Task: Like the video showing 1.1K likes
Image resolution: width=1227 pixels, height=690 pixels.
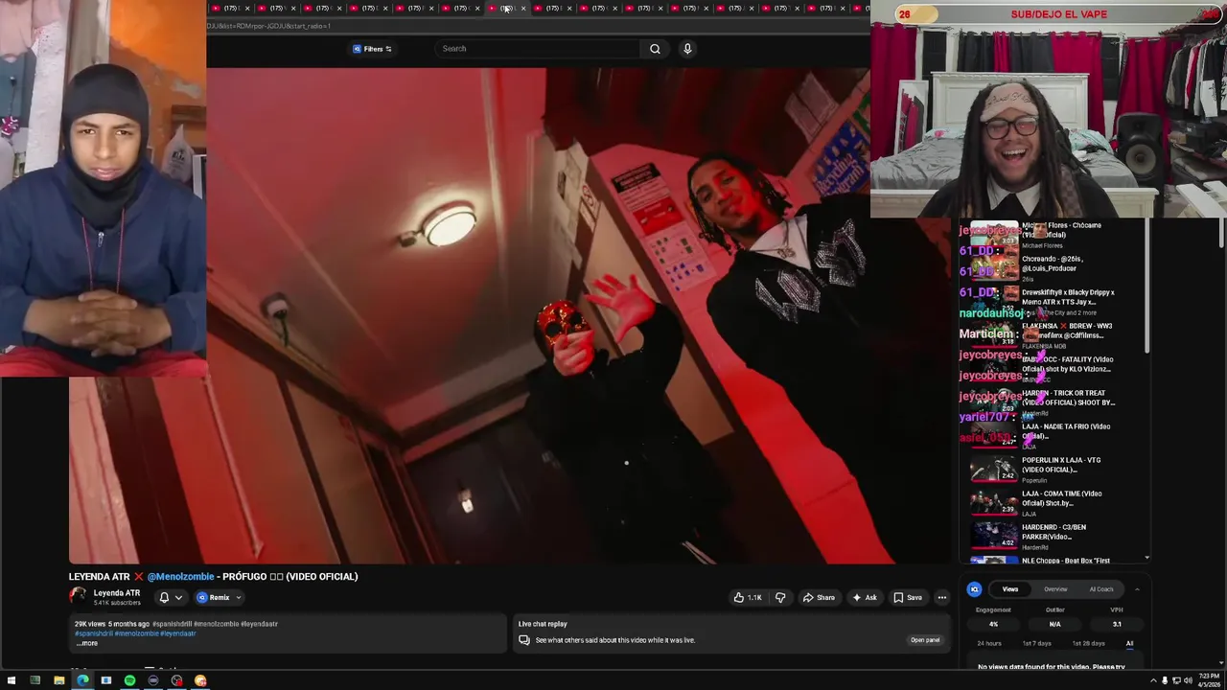Action: coord(748,597)
